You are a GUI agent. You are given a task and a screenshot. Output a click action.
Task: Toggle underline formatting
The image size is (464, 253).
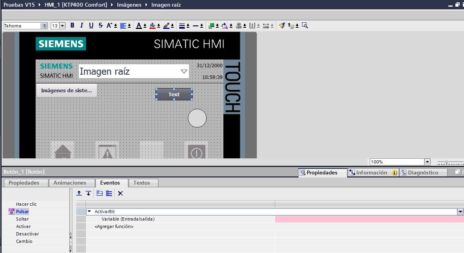click(x=91, y=25)
